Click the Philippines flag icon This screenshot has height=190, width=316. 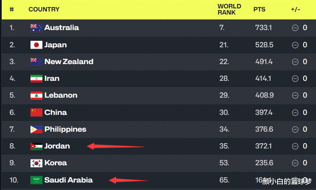point(36,129)
